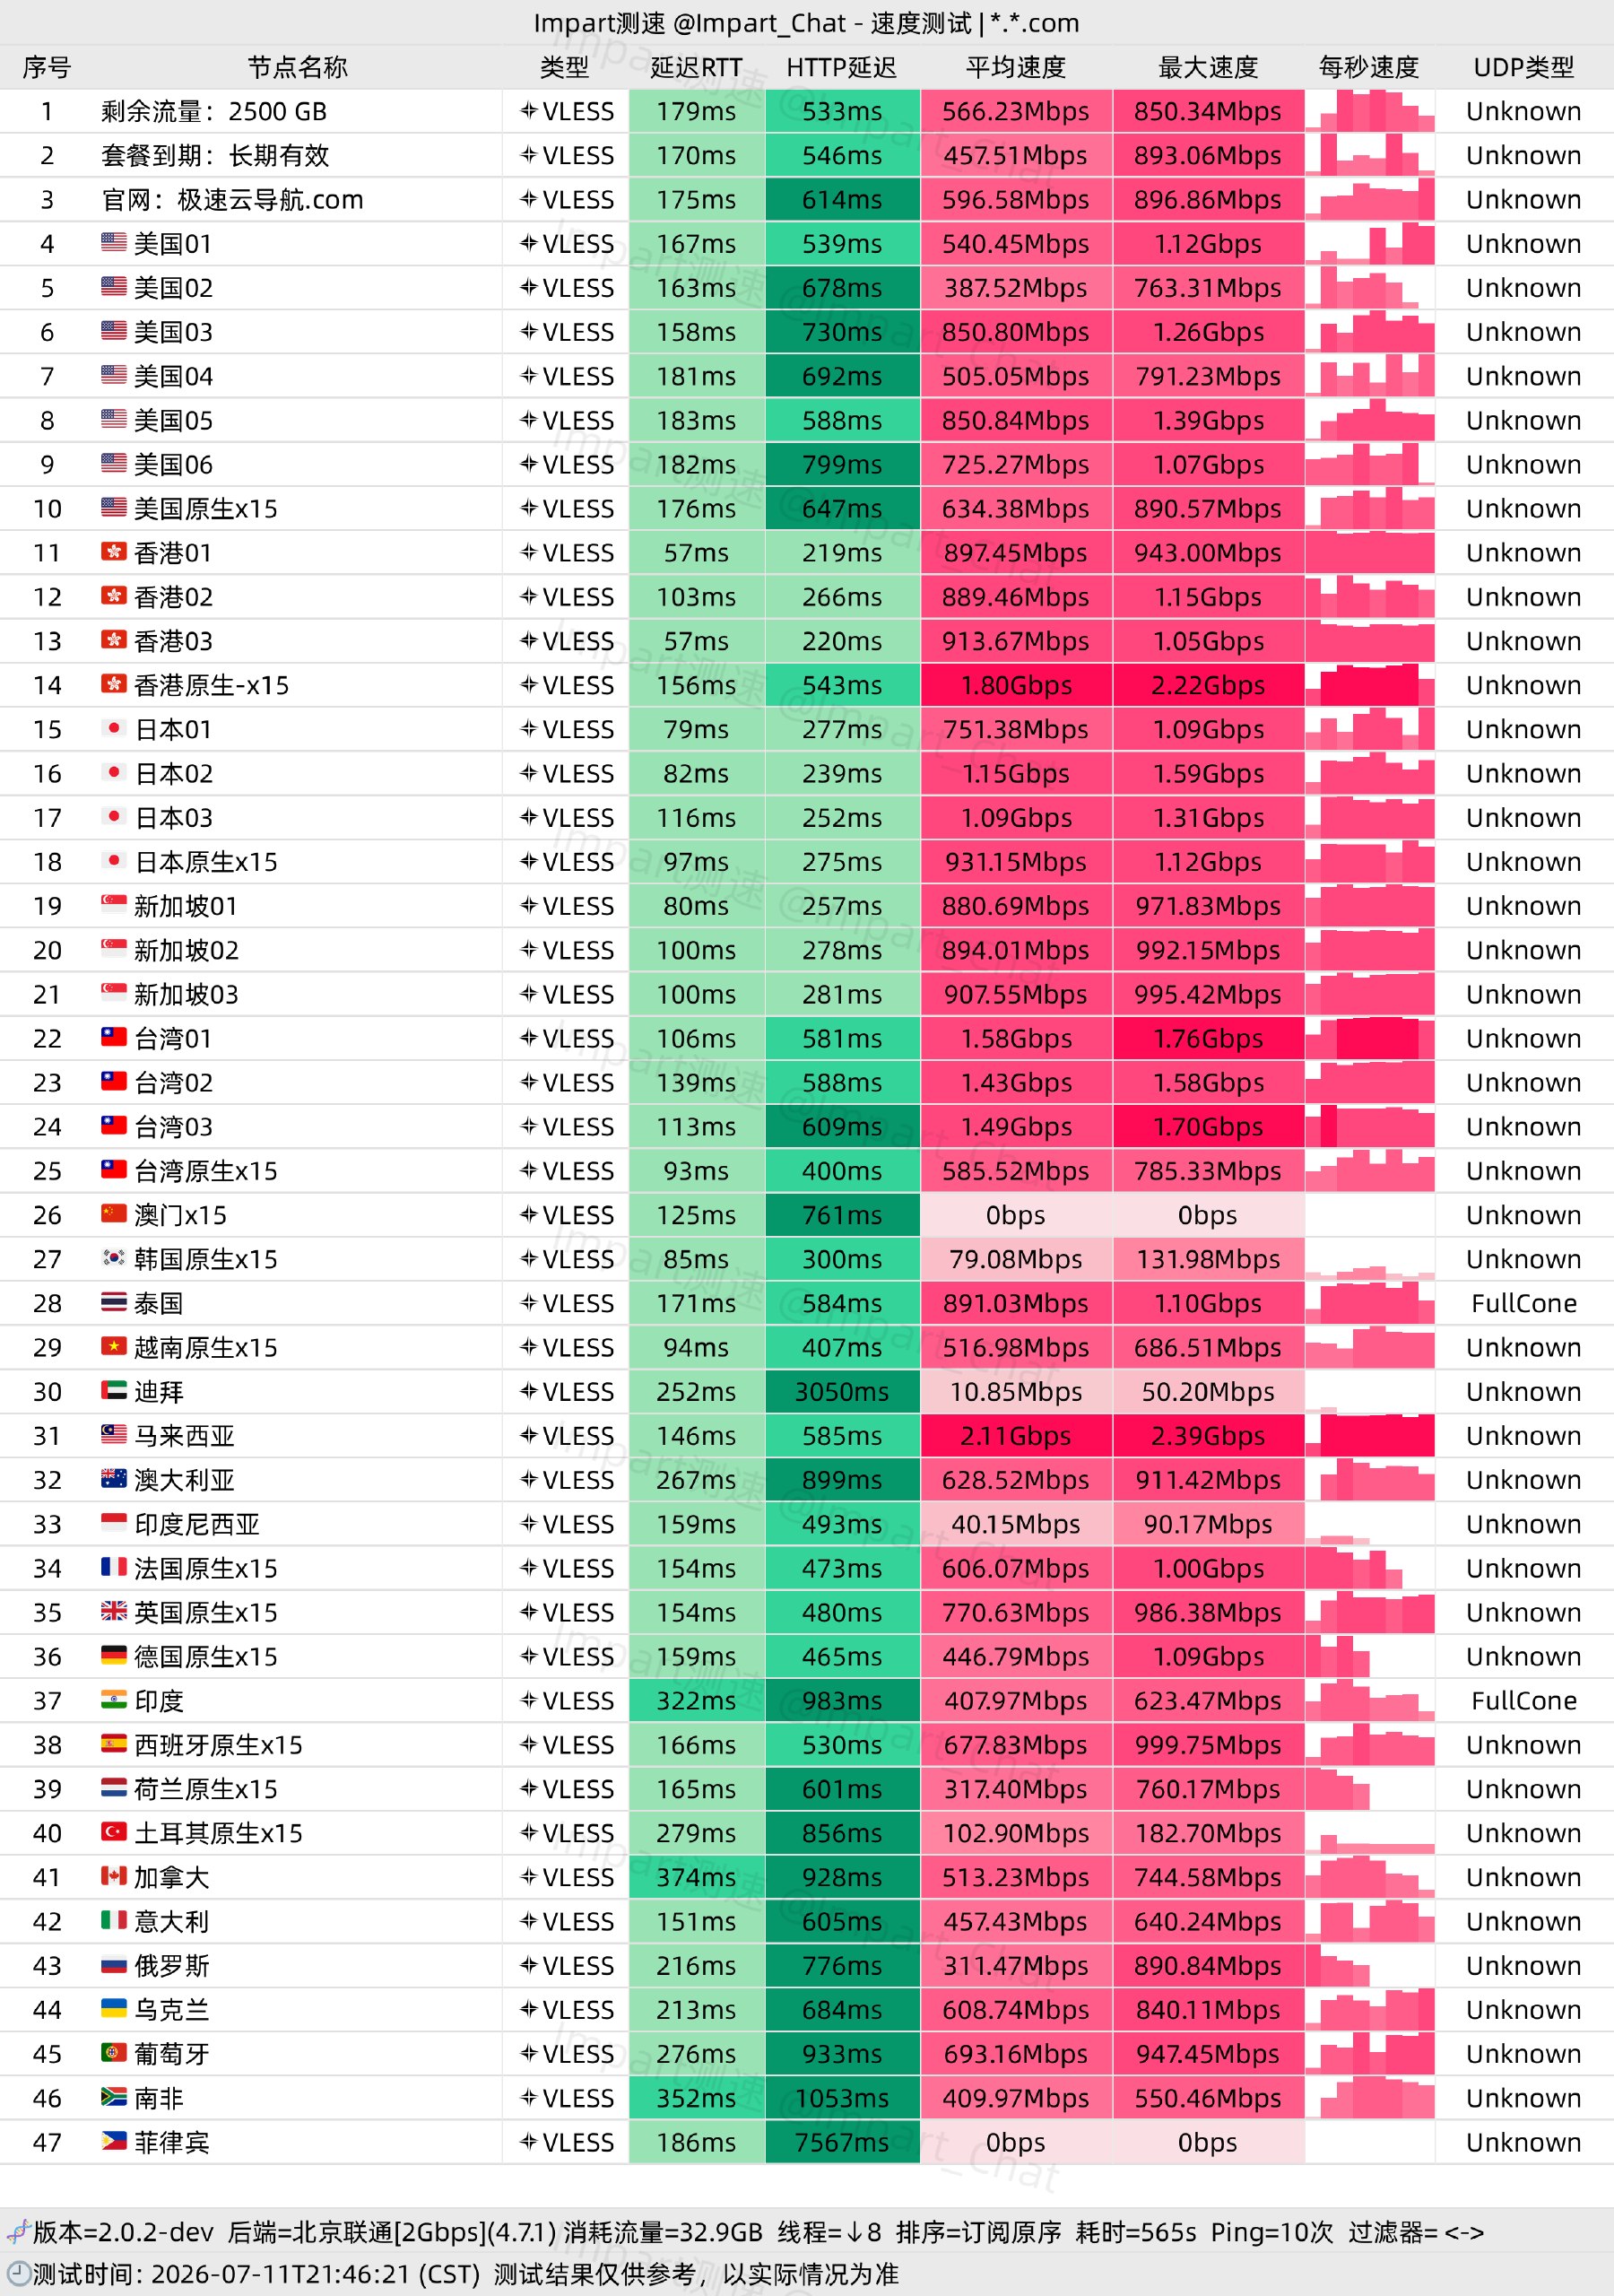This screenshot has height=2296, width=1614.
Task: Click the UDP类型 column header
Action: (x=1524, y=67)
